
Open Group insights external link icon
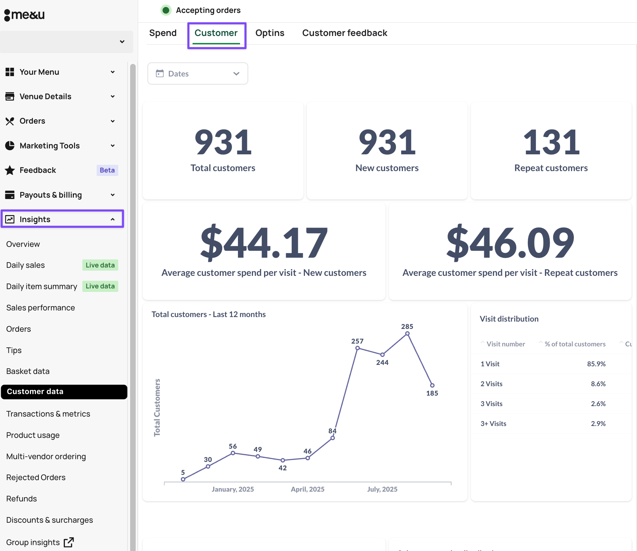69,542
